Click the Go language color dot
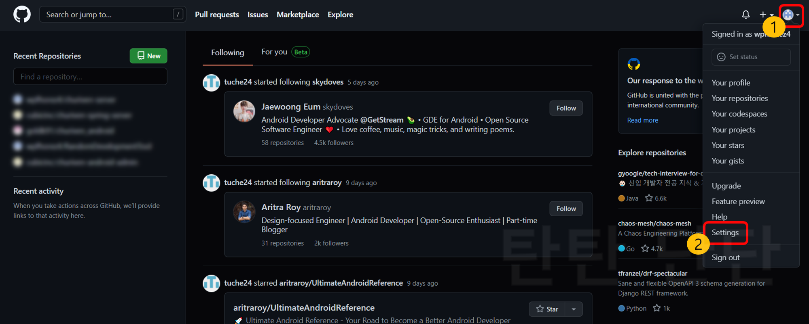The image size is (809, 324). click(x=621, y=249)
